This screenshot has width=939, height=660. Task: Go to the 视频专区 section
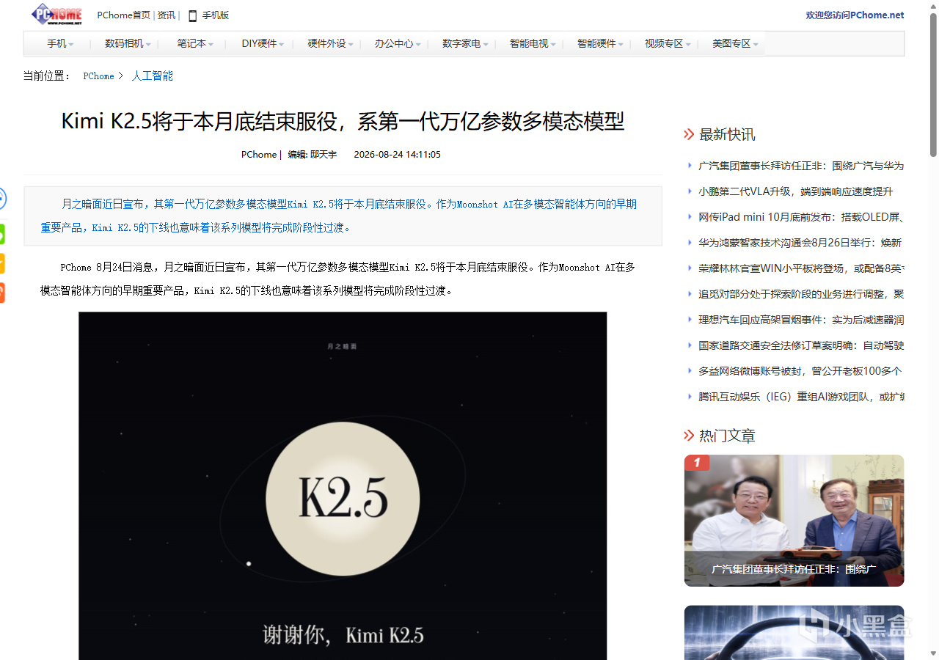coord(668,44)
